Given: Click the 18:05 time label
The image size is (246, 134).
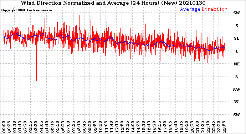Looking at the screenshot, I should pos(170,127).
